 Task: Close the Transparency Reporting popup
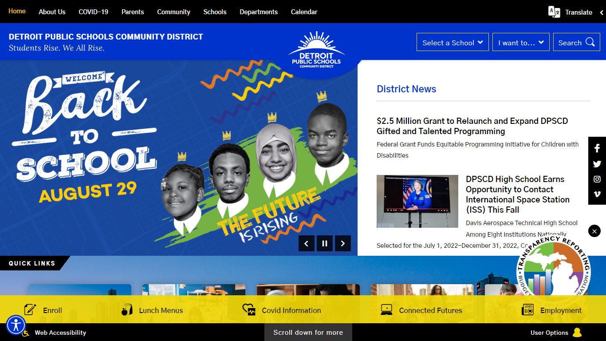pyautogui.click(x=594, y=231)
